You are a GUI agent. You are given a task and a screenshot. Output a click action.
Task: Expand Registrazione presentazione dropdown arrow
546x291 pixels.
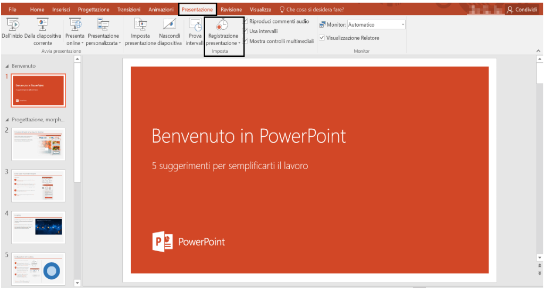[x=239, y=44]
